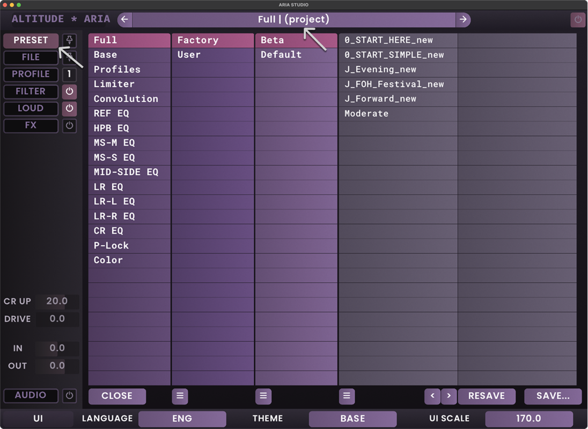Open list menu under Beta column
Viewport: 588px width, 429px height.
[x=263, y=396]
